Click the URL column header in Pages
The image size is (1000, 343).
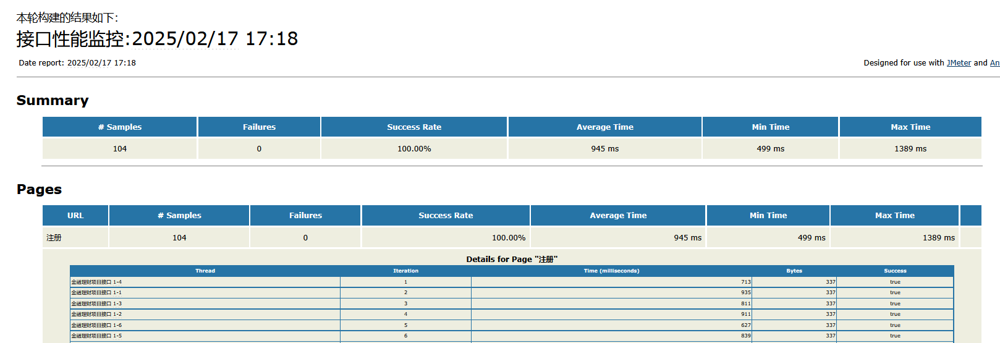pos(75,216)
